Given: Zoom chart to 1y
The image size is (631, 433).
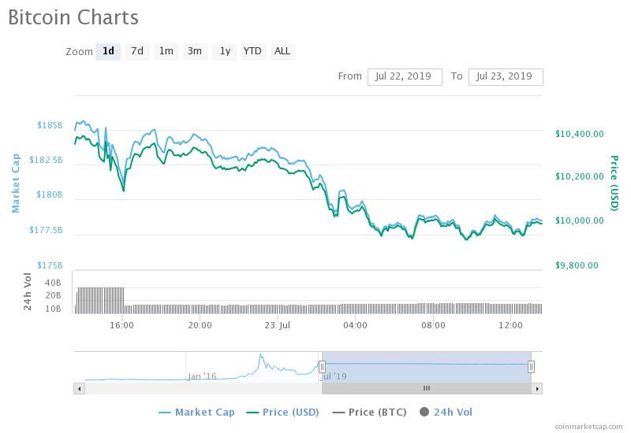Looking at the screenshot, I should [x=225, y=51].
